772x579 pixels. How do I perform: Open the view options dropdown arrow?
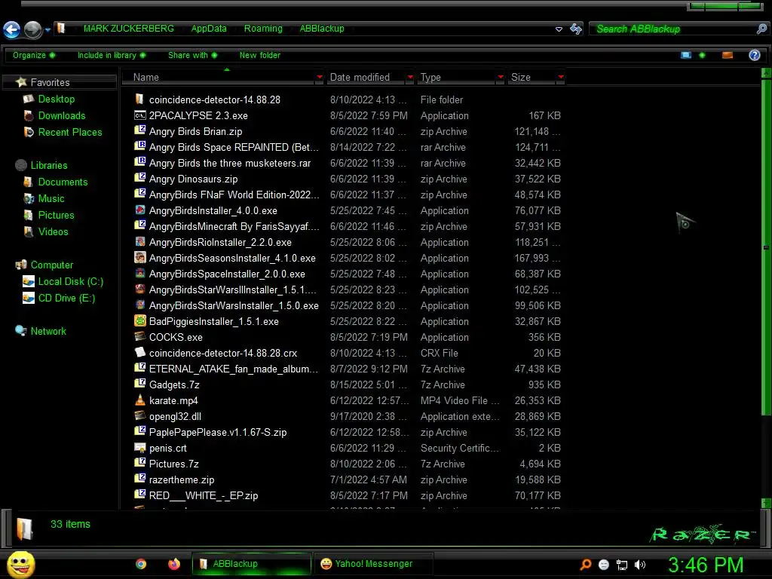pos(702,55)
